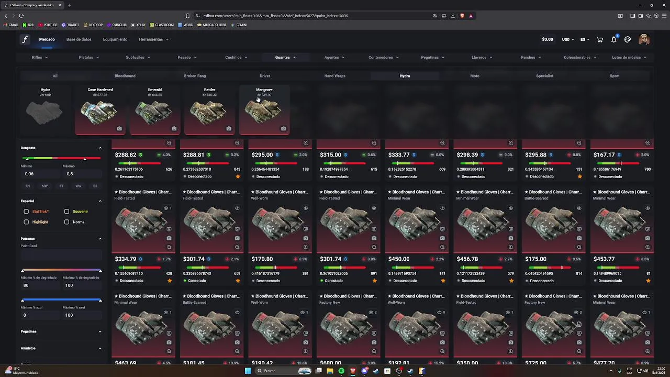This screenshot has height=377, width=670.
Task: Click the screenshot camera icon on Mangrove thumbnail
Action: (x=283, y=128)
